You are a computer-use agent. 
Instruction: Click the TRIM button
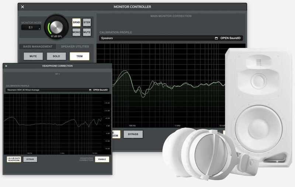[x=79, y=56]
